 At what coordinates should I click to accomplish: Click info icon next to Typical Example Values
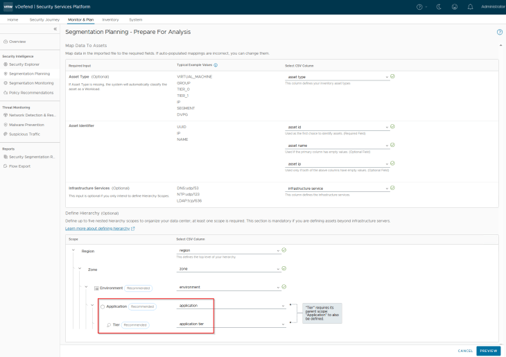tap(216, 65)
